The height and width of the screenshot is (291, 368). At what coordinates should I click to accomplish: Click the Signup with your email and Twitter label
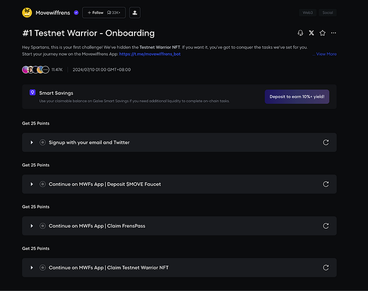point(89,142)
